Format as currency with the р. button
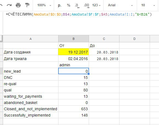 60,5
